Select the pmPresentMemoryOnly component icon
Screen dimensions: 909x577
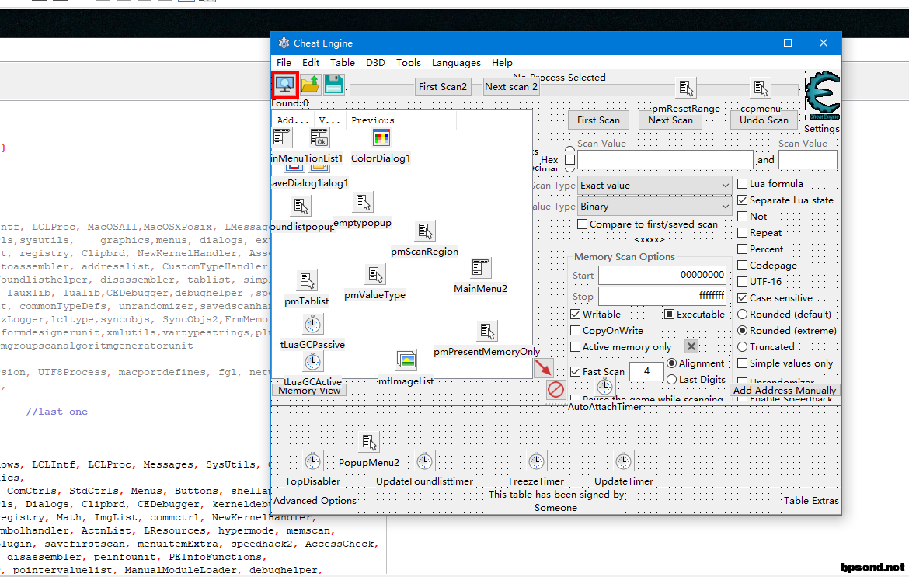pos(487,332)
